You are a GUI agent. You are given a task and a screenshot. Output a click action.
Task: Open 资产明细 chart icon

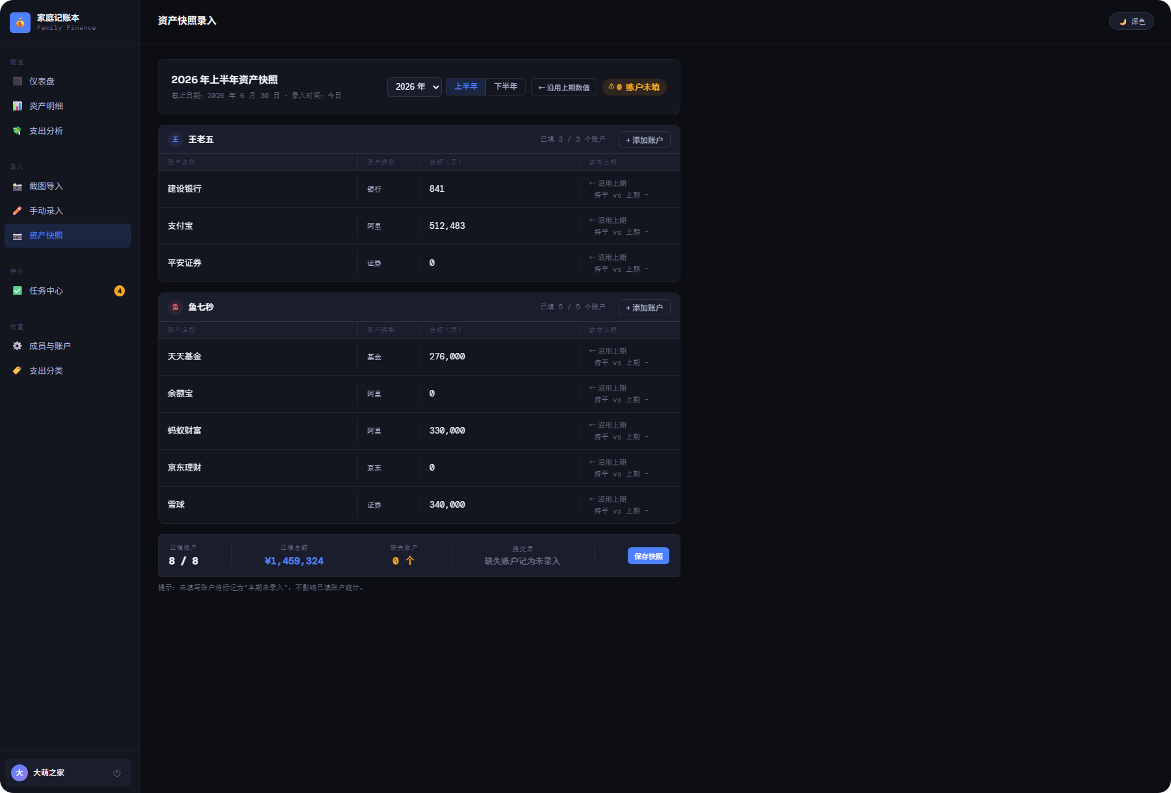[x=18, y=106]
